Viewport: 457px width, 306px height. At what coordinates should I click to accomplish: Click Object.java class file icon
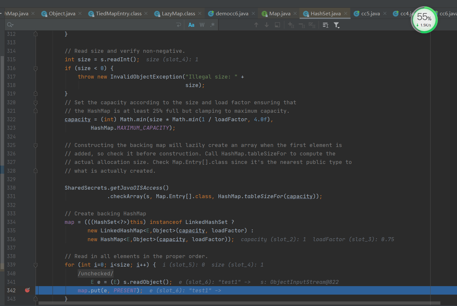(44, 14)
